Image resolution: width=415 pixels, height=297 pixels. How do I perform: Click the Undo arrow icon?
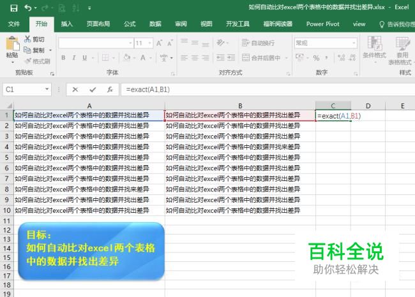point(28,8)
